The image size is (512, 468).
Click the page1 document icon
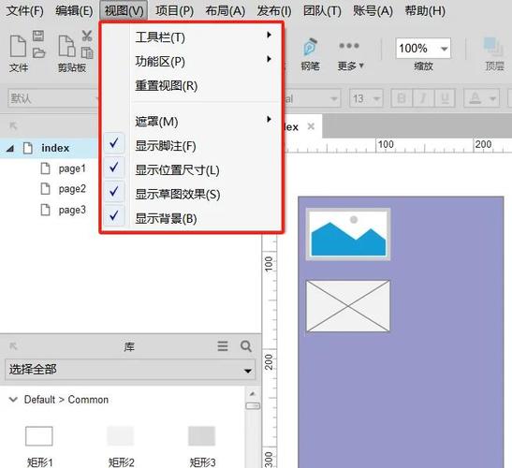click(x=45, y=168)
